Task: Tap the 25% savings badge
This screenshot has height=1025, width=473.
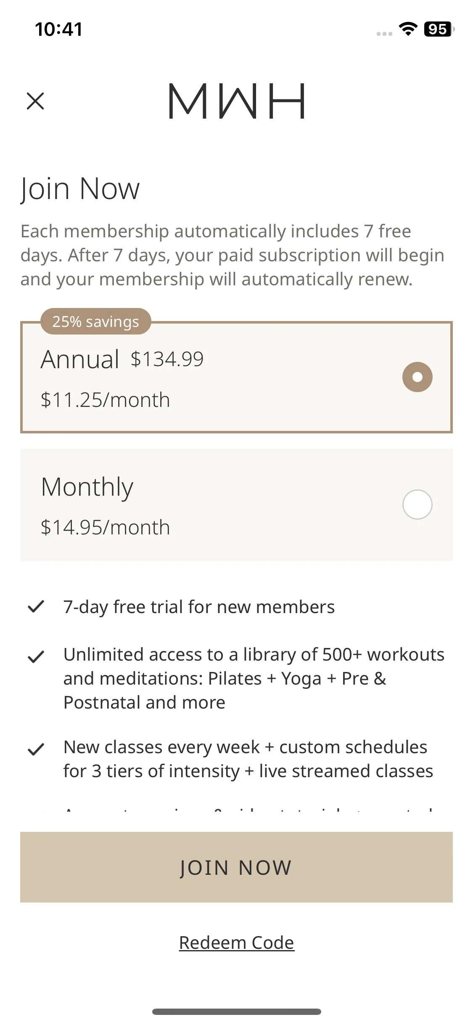Action: click(96, 321)
